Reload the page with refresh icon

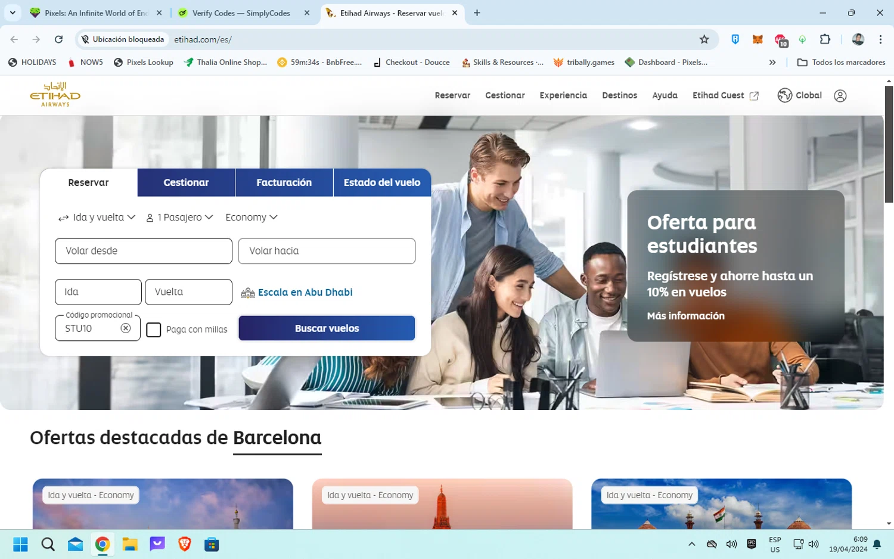click(58, 39)
